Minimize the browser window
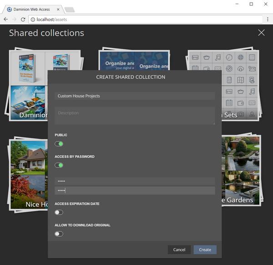 pos(237,4)
